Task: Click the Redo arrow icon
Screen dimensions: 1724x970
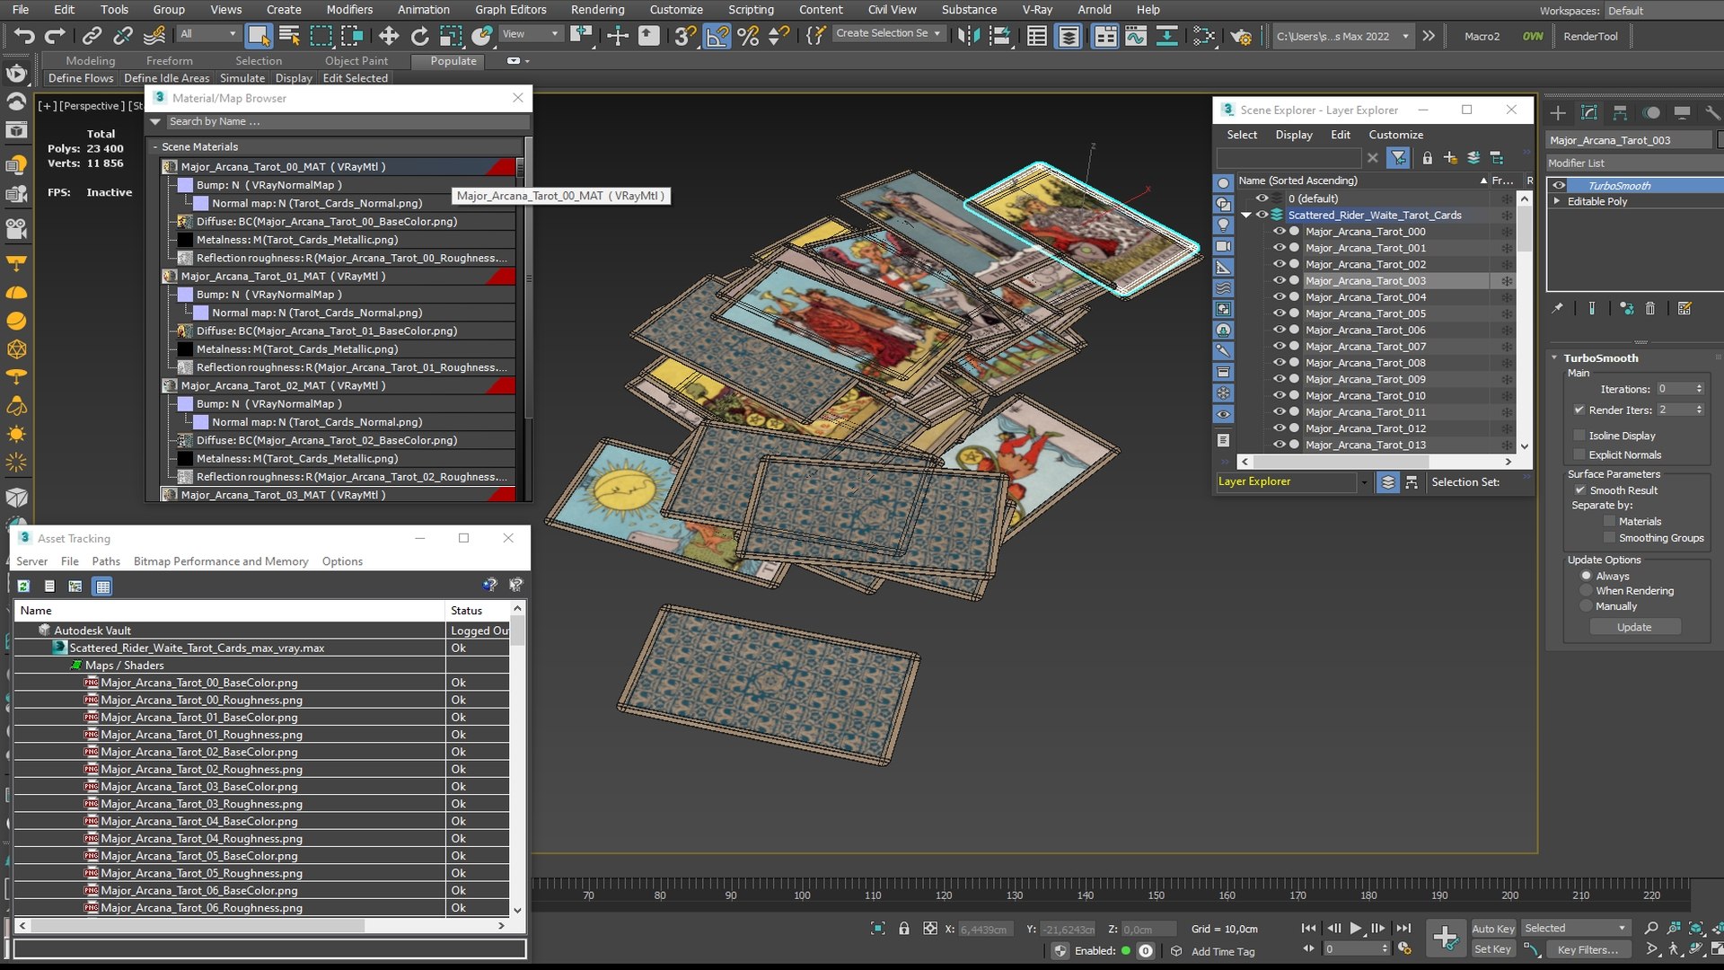Action: (x=56, y=36)
